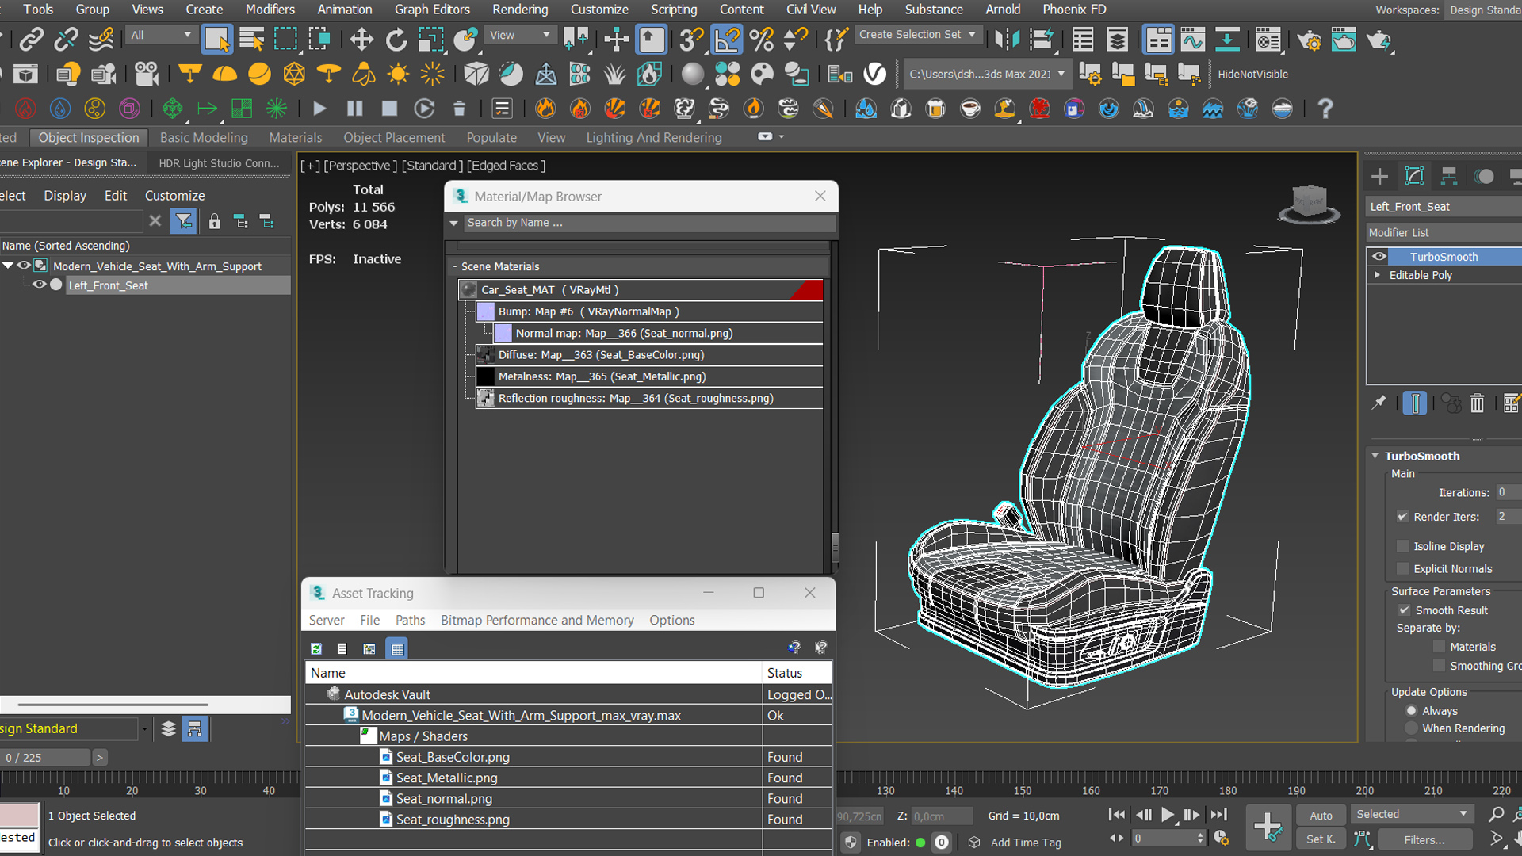Image resolution: width=1522 pixels, height=856 pixels.
Task: Create V-Ray Sun light icon
Action: click(x=398, y=74)
